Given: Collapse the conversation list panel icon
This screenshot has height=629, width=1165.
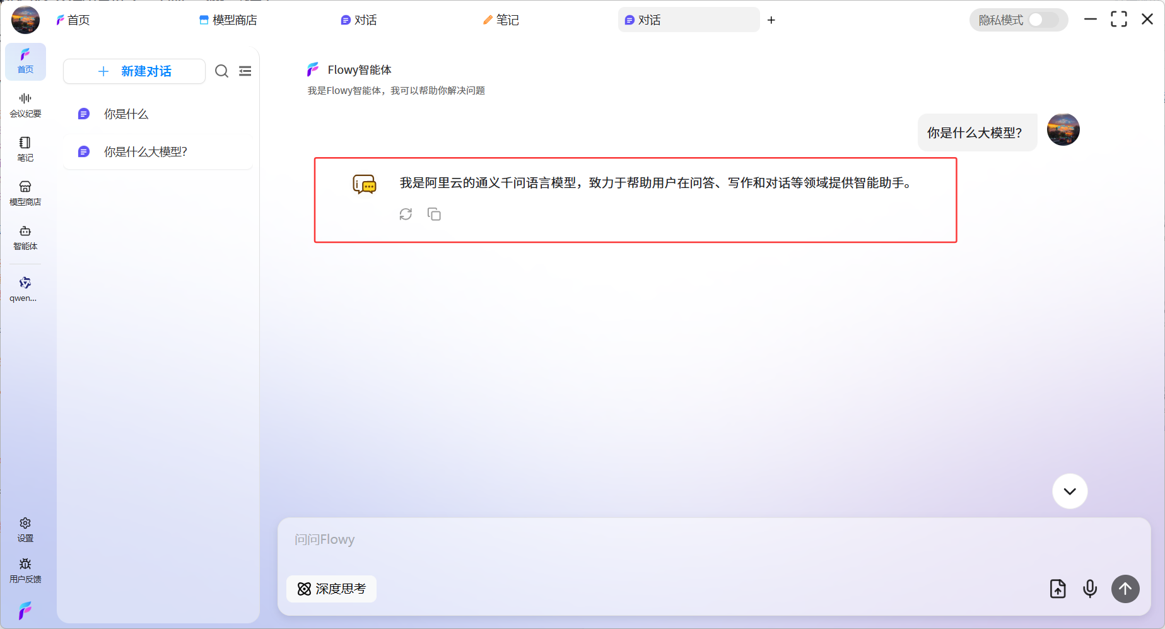Looking at the screenshot, I should click(x=245, y=71).
